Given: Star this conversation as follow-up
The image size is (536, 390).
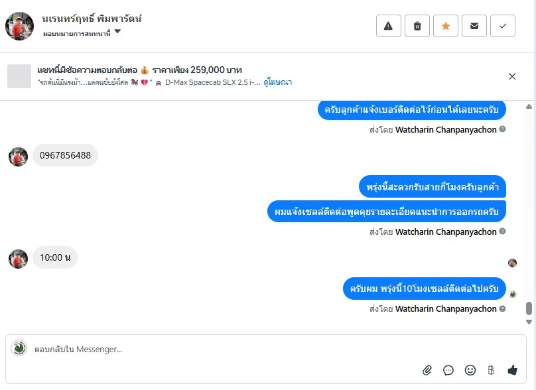Looking at the screenshot, I should 445,26.
